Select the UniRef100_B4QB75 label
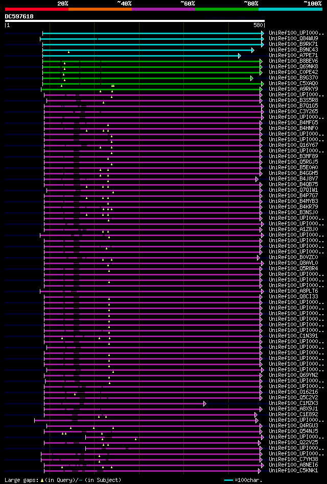The width and height of the screenshot is (327, 484). click(x=293, y=184)
